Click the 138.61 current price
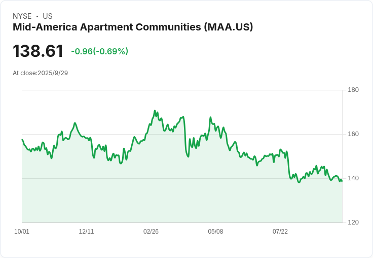This screenshot has width=373, height=258. [38, 51]
